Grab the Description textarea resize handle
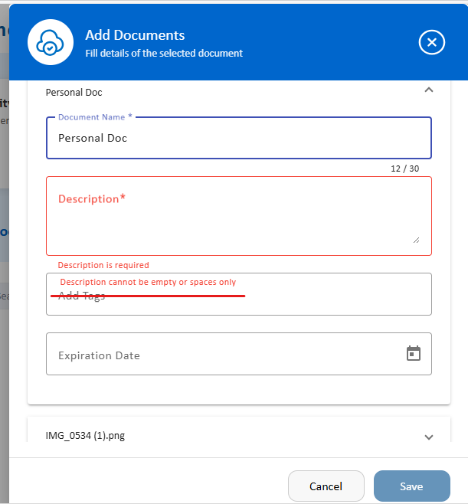 pyautogui.click(x=416, y=239)
